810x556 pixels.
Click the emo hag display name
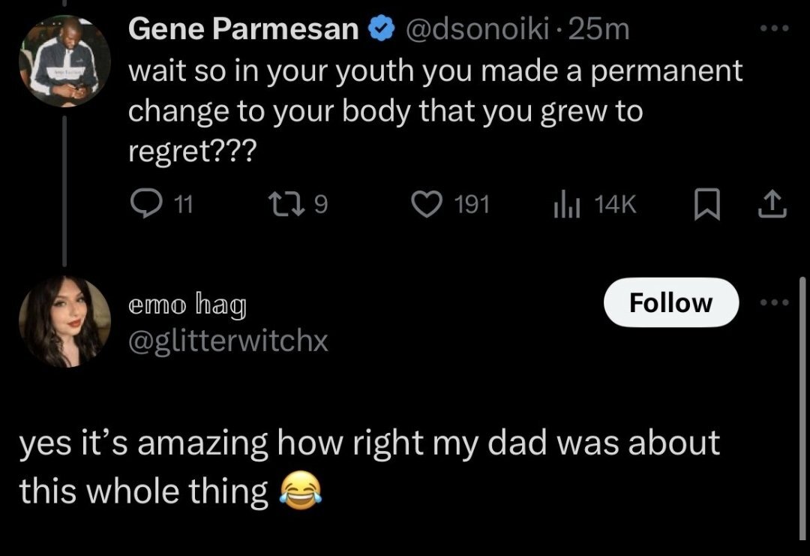point(187,305)
